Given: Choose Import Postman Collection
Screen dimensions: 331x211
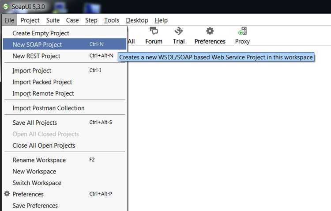Looking at the screenshot, I should (64, 108).
